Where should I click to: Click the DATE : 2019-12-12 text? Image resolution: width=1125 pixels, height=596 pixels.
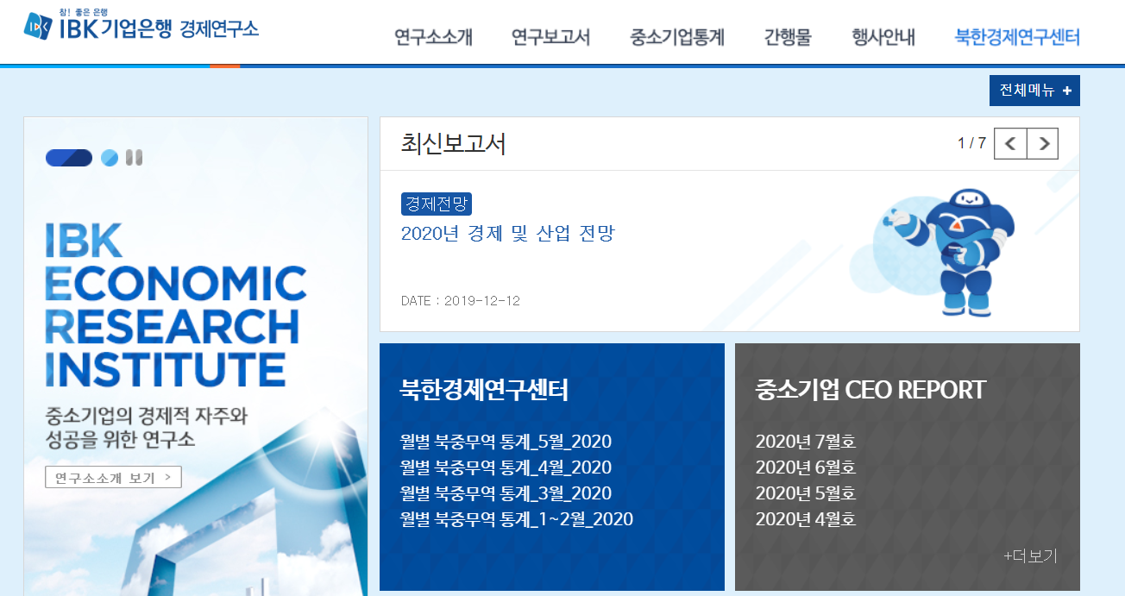click(x=461, y=301)
